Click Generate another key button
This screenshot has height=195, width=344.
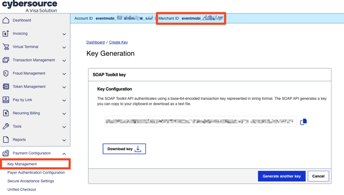[281, 176]
